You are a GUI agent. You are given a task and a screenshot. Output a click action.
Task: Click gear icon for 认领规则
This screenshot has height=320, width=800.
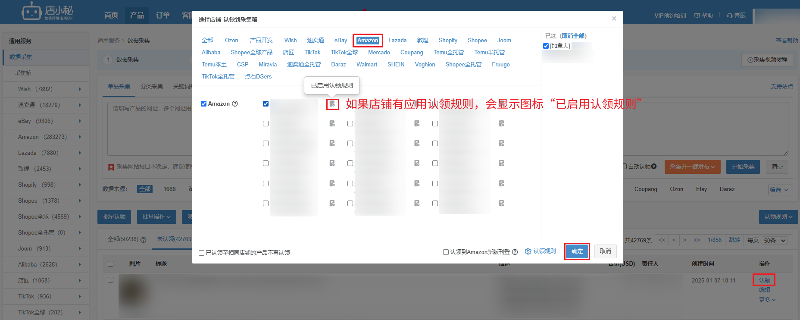[x=528, y=251]
